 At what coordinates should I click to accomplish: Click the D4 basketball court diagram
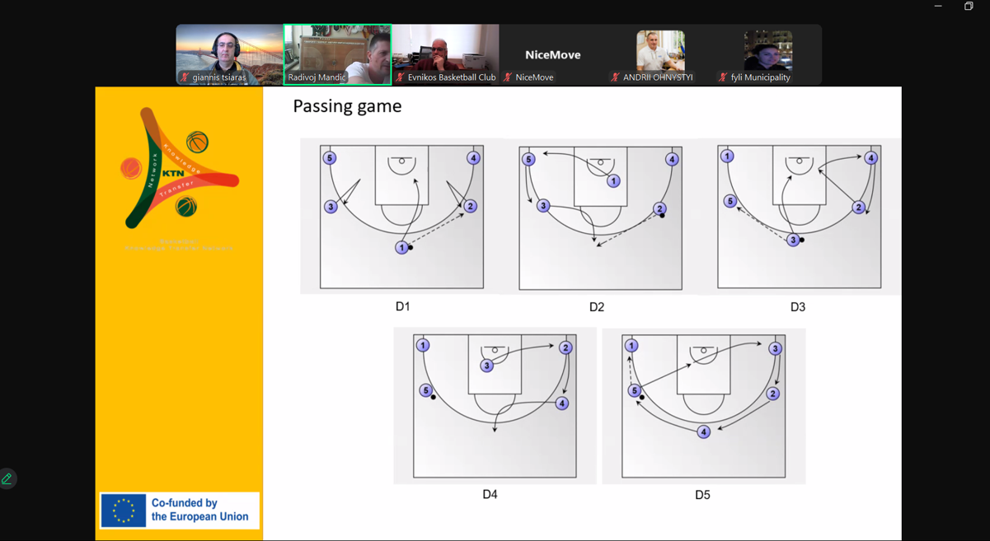click(495, 405)
